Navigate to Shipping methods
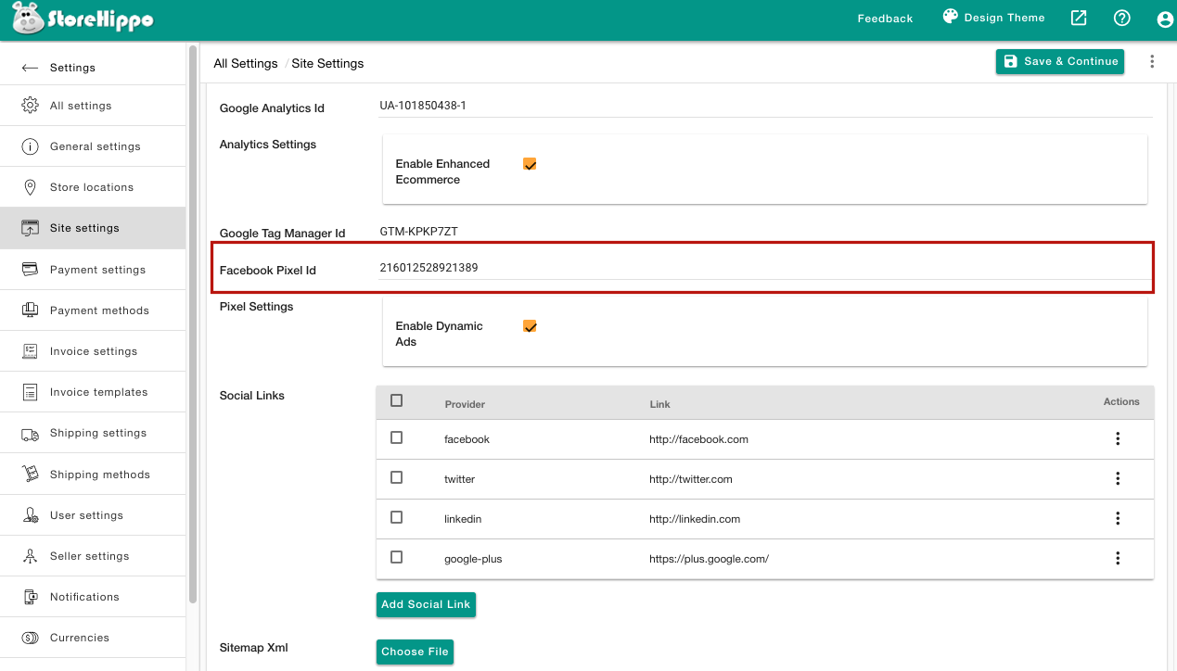Image resolution: width=1177 pixels, height=671 pixels. [93, 475]
